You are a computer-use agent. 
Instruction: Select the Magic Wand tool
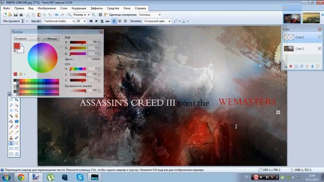click(11, 116)
